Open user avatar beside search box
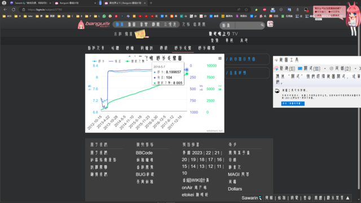Screen dimensions: 361x203 pos(270,24)
